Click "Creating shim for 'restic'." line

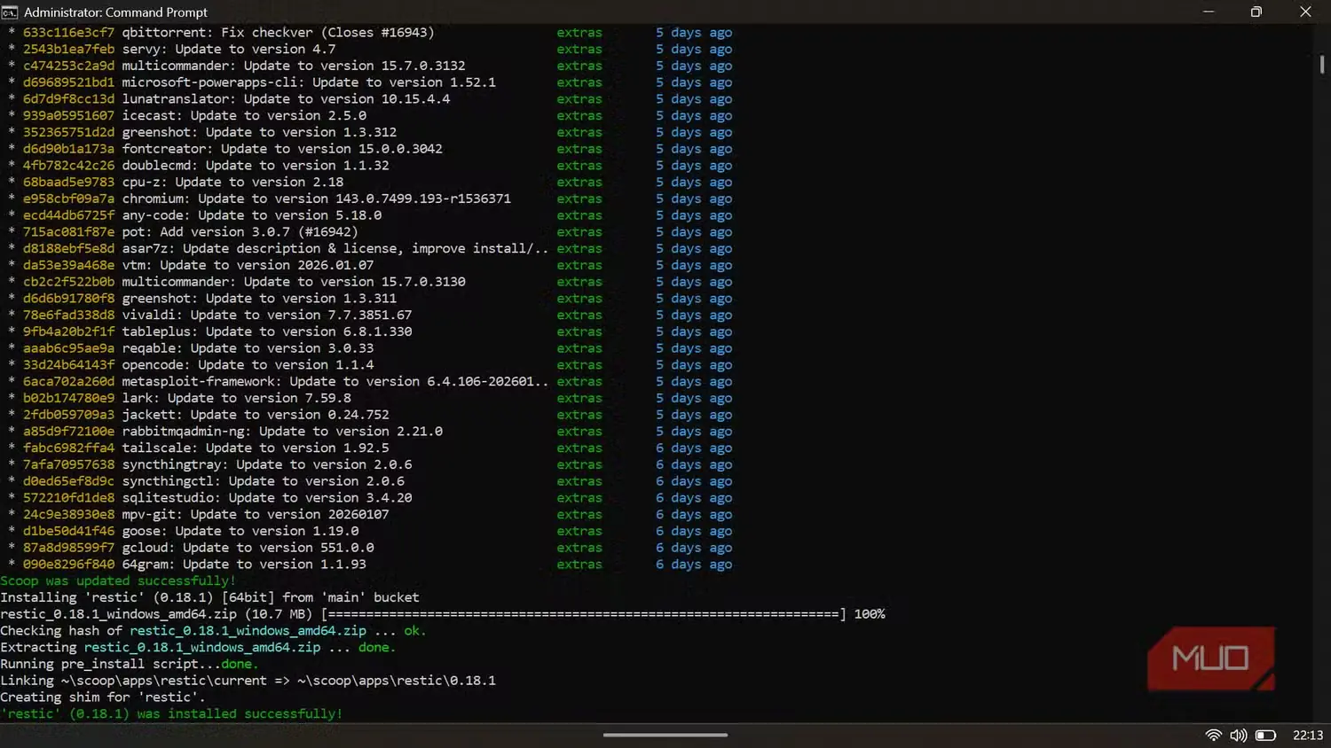(x=103, y=697)
